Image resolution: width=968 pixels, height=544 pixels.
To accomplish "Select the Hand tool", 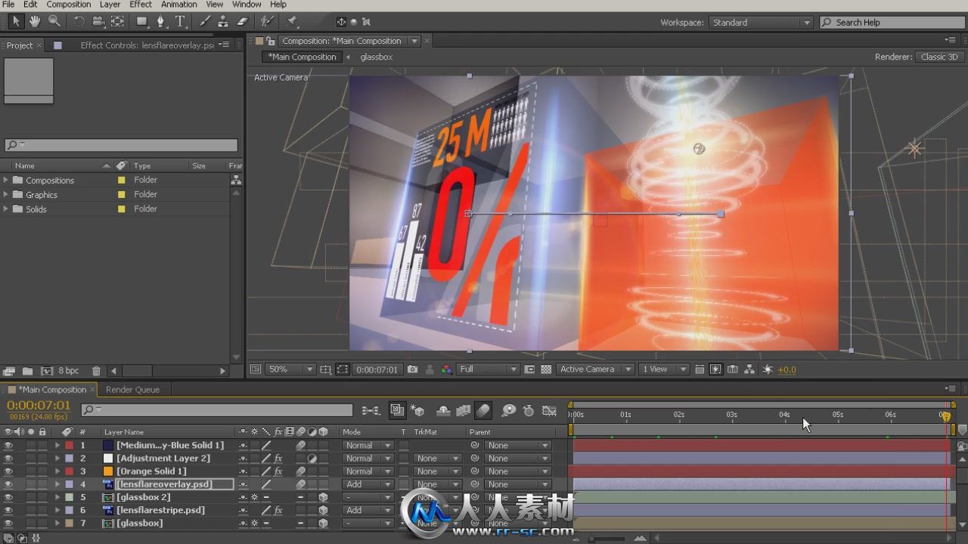I will coord(35,22).
